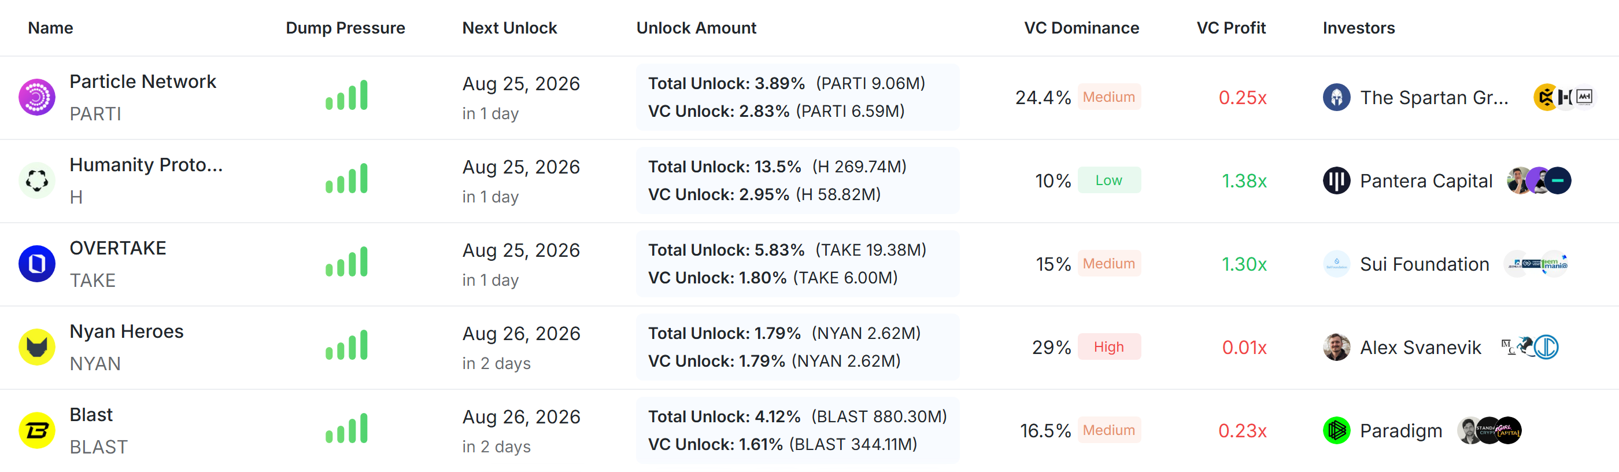Click the Low dominance badge for Humanity Protocol

click(x=1108, y=180)
